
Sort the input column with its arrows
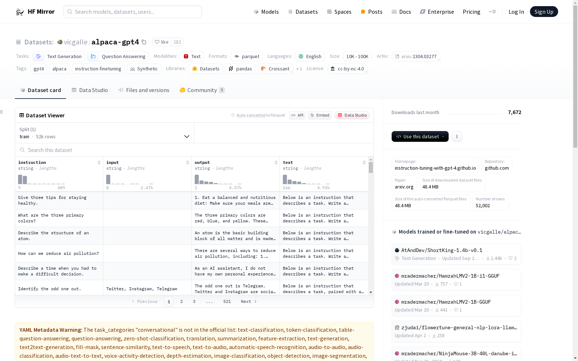point(187,162)
